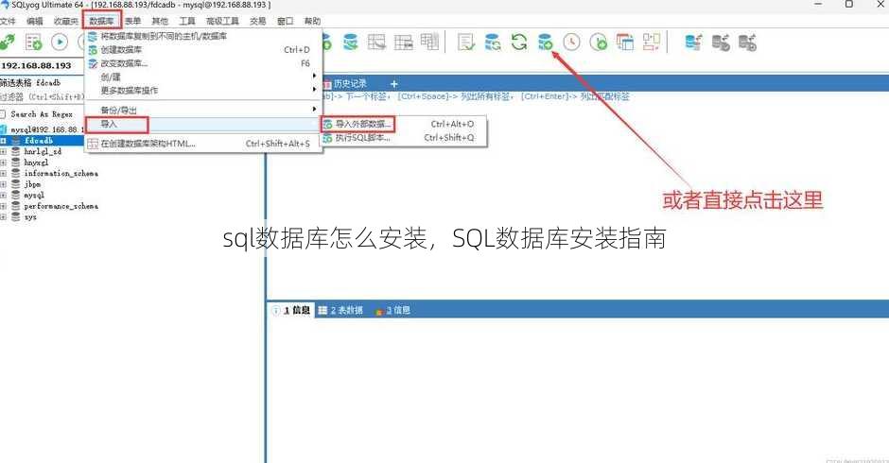The image size is (889, 463).
Task: Select the hnyxgl database in the tree
Action: (x=36, y=163)
